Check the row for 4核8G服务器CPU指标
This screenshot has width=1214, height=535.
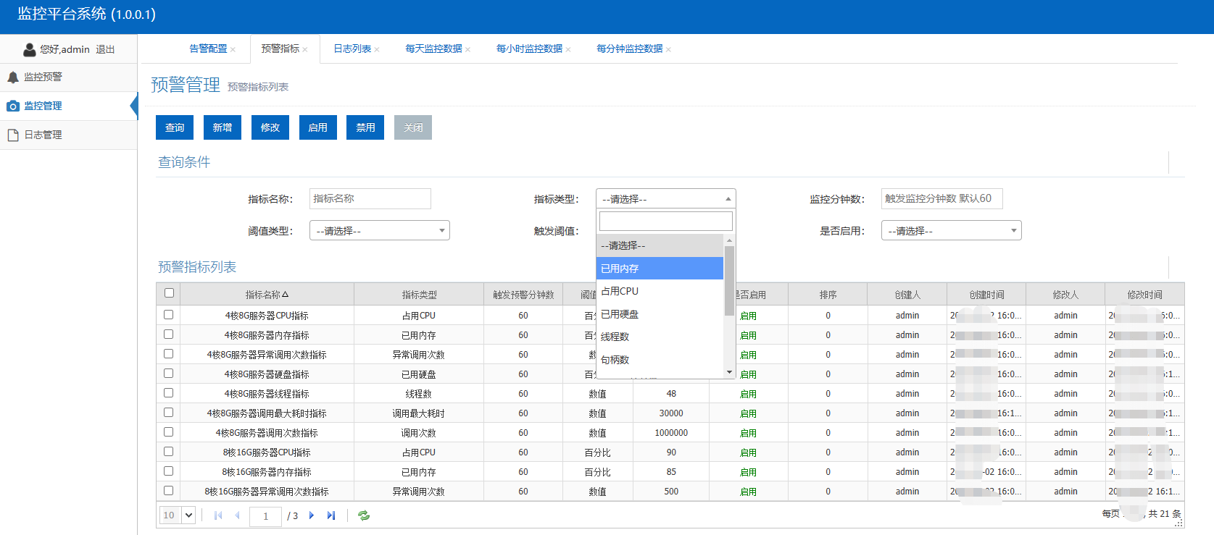pos(169,315)
